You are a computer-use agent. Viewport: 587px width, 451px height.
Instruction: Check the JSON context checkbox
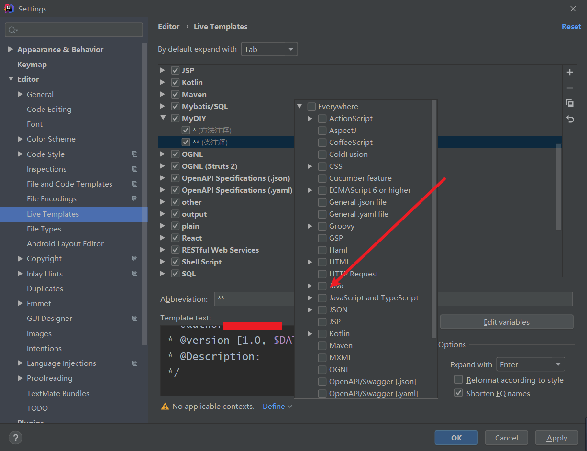click(x=322, y=310)
